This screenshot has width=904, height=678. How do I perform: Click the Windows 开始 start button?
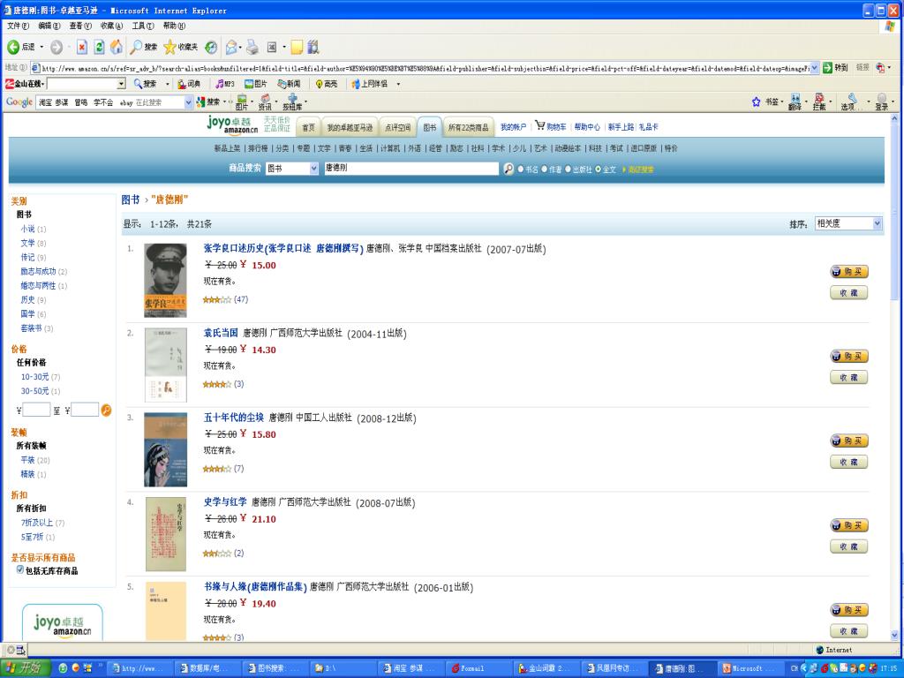point(25,668)
